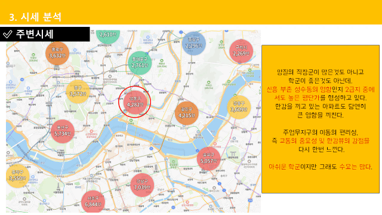Viewport: 382px width, 215px height.
Task: Click the line 주업무지구의 이동의 편리성,
Action: click(321, 132)
